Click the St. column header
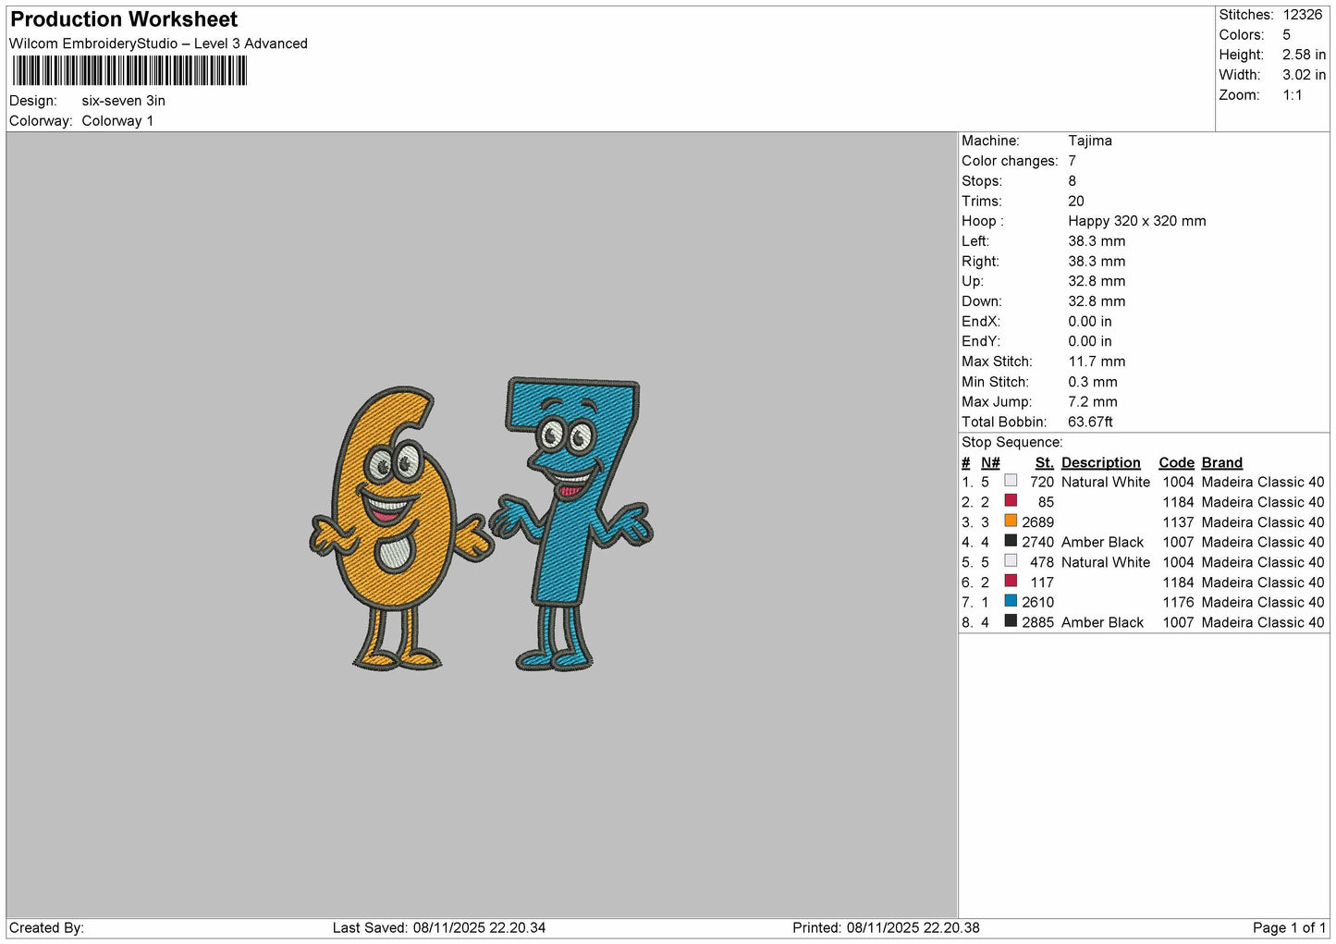This screenshot has height=944, width=1336. 1044,462
